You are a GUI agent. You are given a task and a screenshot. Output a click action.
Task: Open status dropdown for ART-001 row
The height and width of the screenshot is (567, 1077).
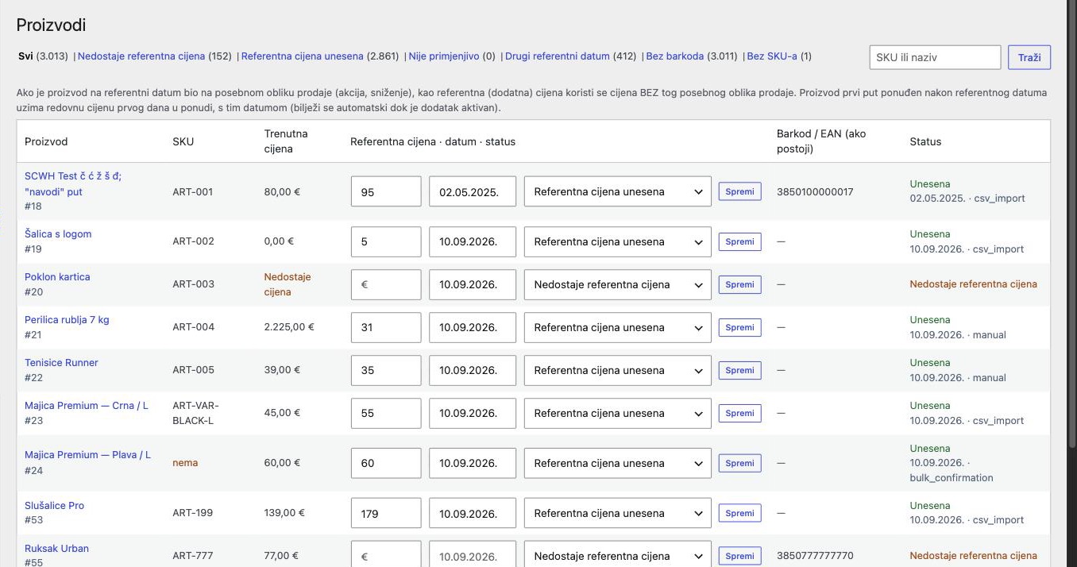point(618,191)
